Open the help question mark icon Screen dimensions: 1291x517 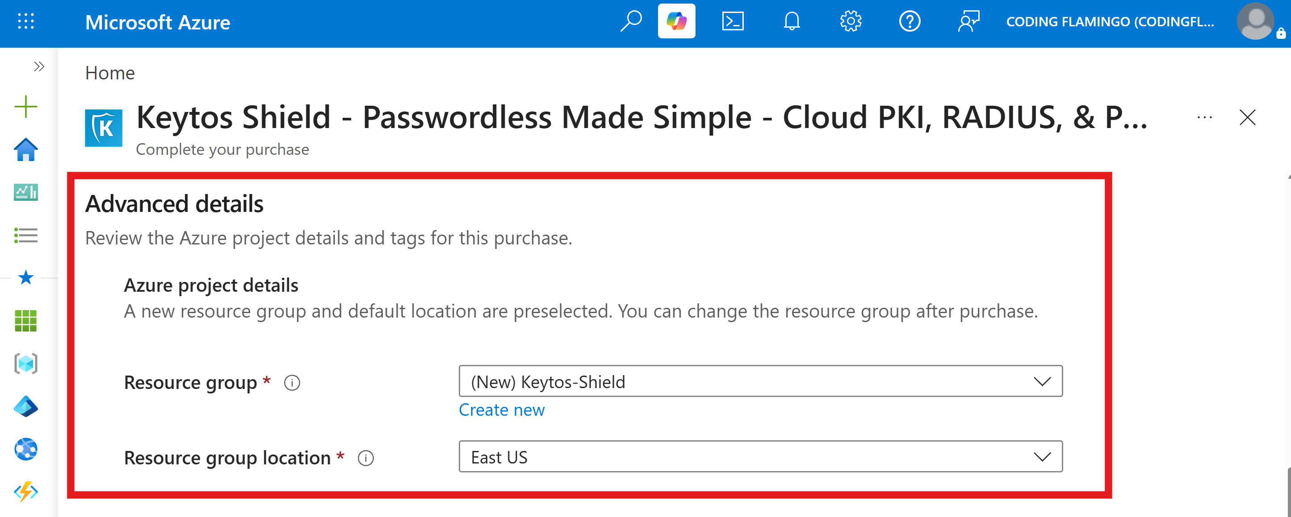click(910, 21)
